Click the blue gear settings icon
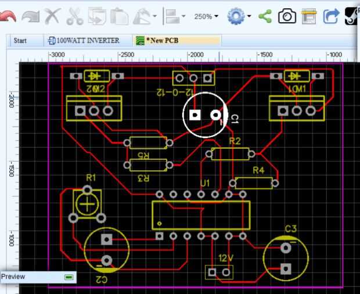The height and width of the screenshot is (294, 360). click(x=236, y=16)
